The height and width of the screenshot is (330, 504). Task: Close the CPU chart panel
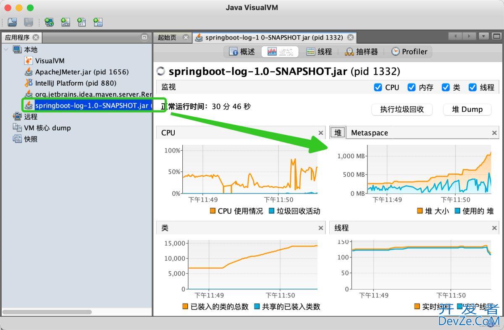point(321,133)
